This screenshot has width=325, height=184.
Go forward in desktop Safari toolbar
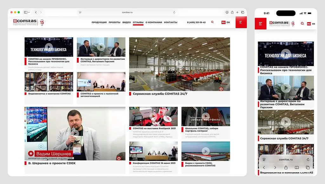[x=41, y=12]
